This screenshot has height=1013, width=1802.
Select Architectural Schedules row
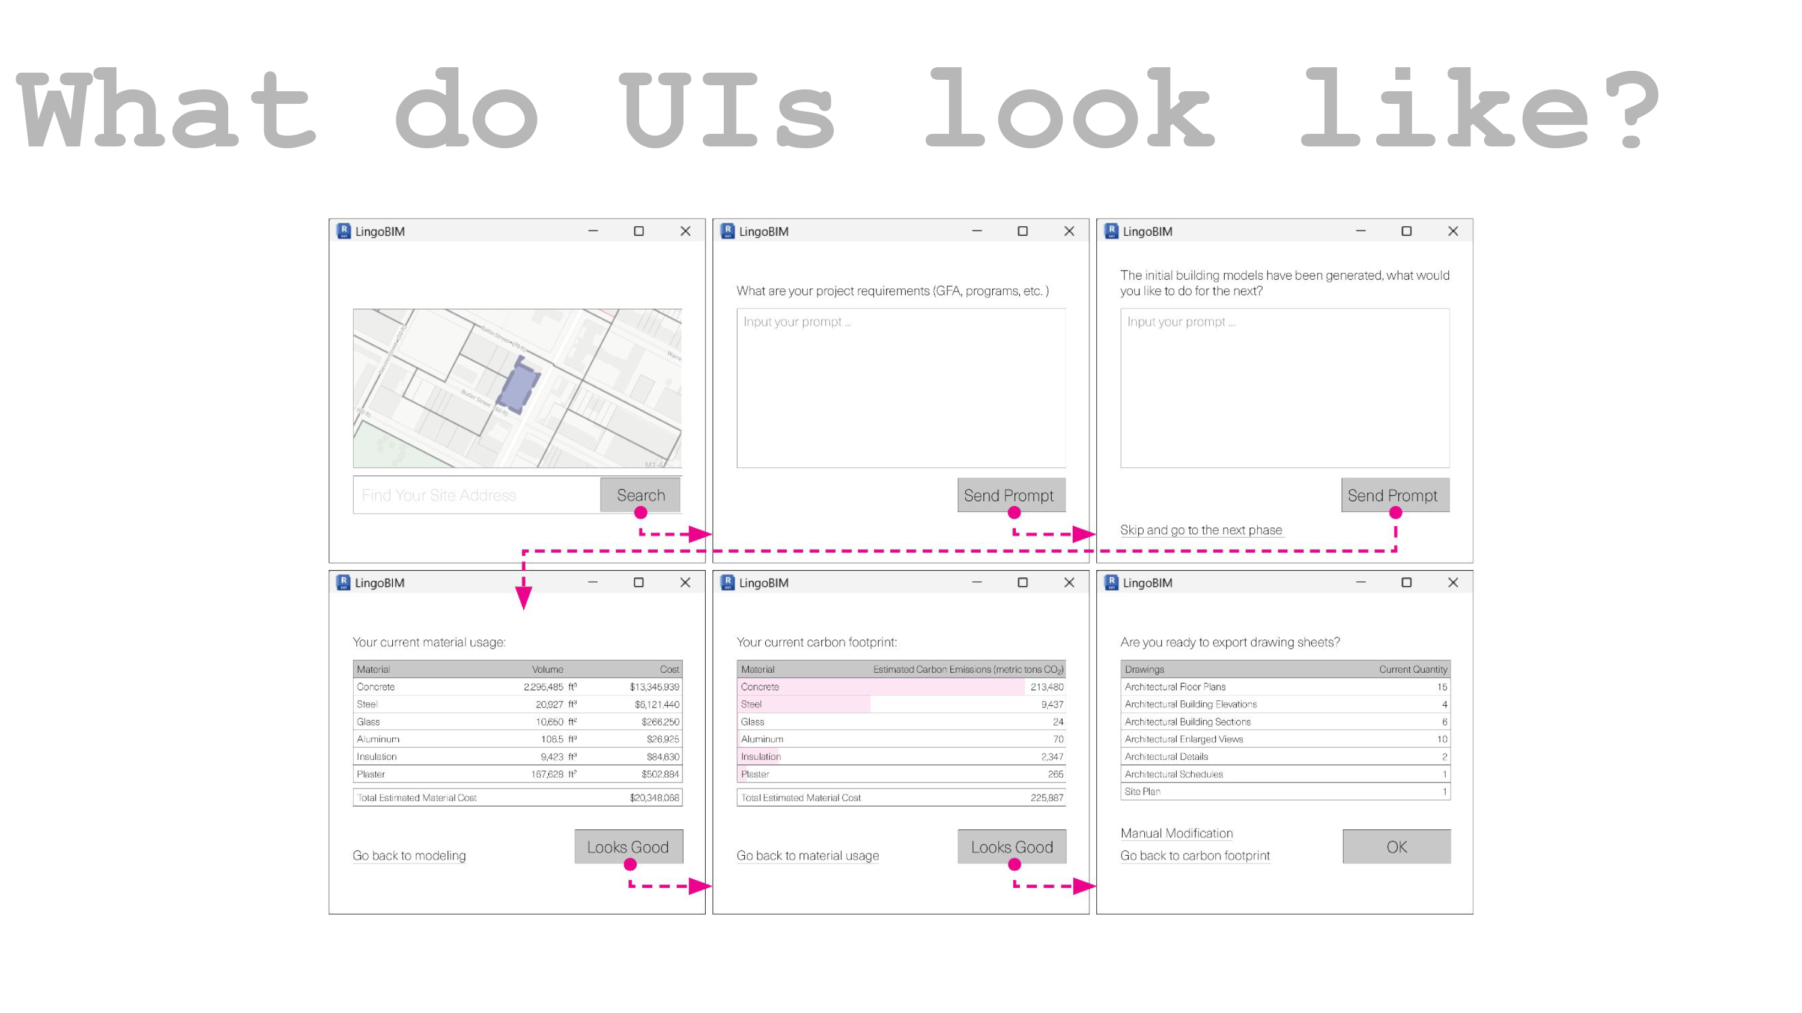tap(1285, 774)
